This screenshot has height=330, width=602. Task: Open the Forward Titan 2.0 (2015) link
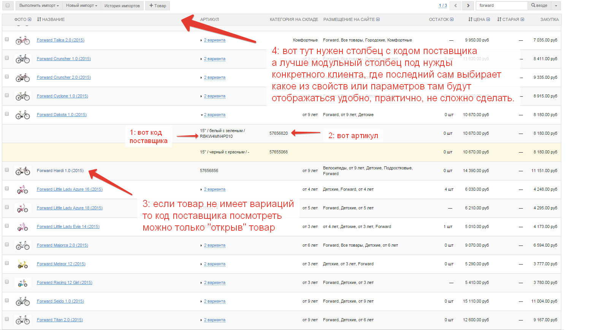[x=60, y=320]
